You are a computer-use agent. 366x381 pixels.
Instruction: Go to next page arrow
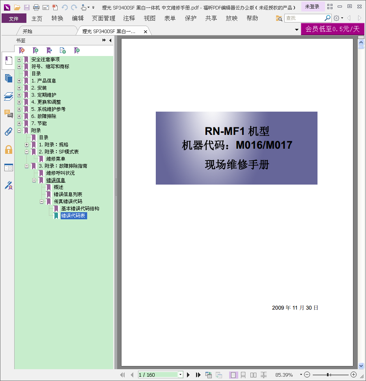point(189,375)
